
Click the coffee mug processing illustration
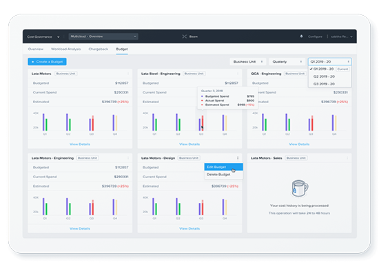pos(299,188)
